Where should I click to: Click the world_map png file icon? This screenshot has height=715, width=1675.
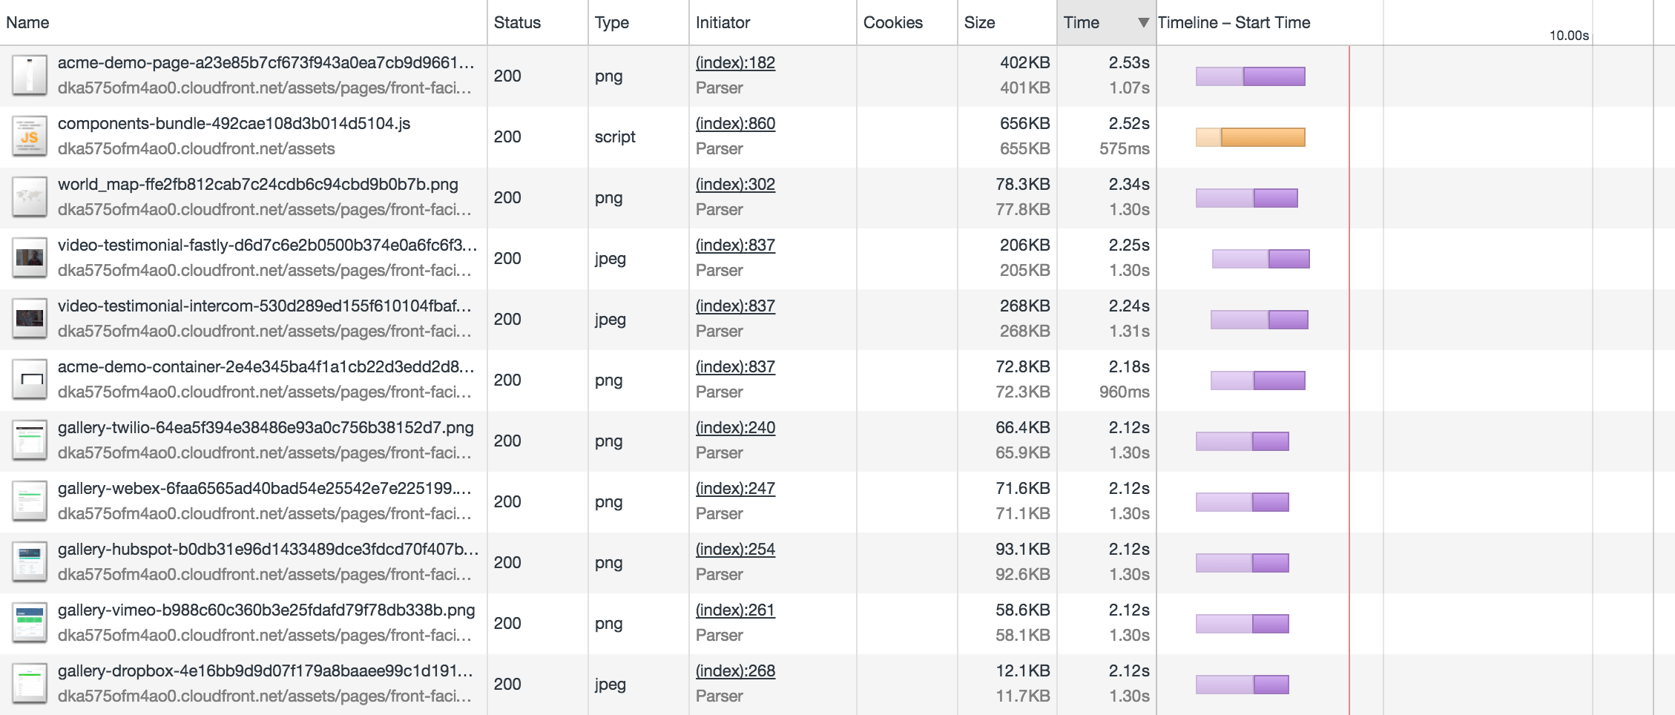(30, 197)
